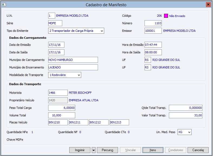213x156 pixels.
Task: Click the IKN1212 vehicle plate field
Action: (x=99, y=123)
